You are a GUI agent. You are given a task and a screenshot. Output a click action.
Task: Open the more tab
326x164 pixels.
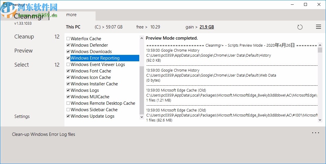71,15
